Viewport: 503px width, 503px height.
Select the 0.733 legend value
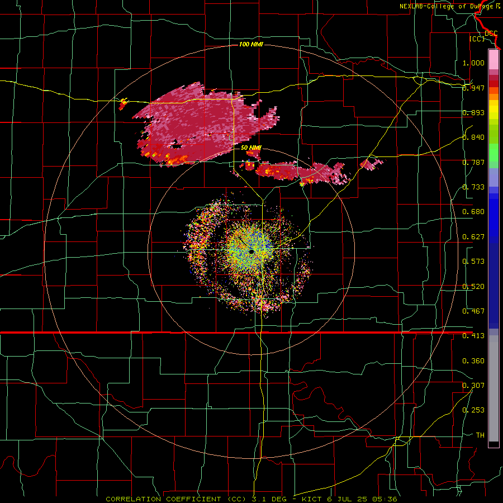[x=473, y=187]
